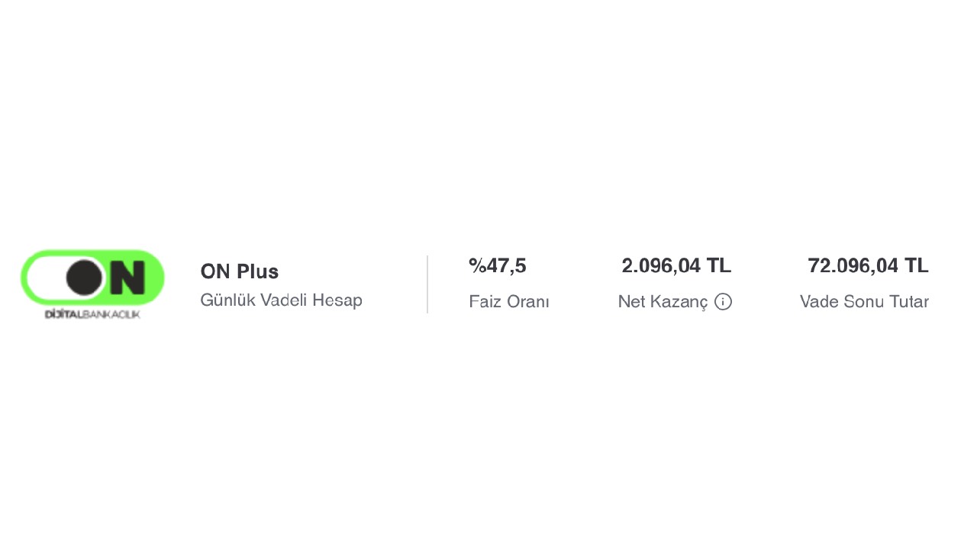Click the letter N in the logo
Screen dimensions: 977x549
(x=127, y=278)
